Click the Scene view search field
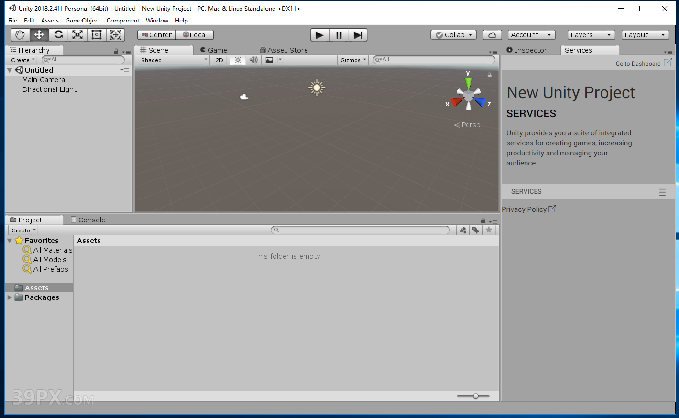The image size is (679, 418). point(434,60)
